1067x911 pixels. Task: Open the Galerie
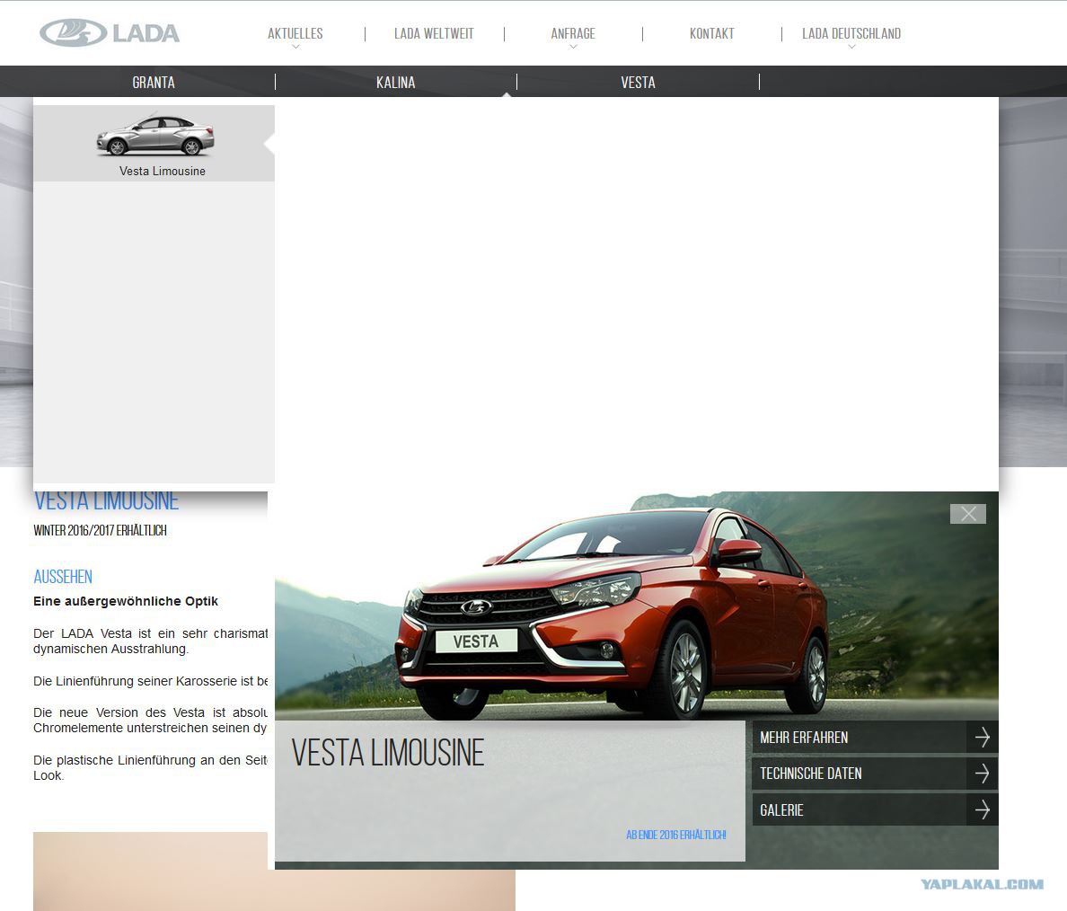point(875,810)
